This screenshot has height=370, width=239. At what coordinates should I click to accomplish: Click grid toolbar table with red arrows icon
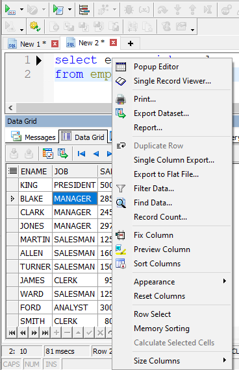(x=47, y=154)
